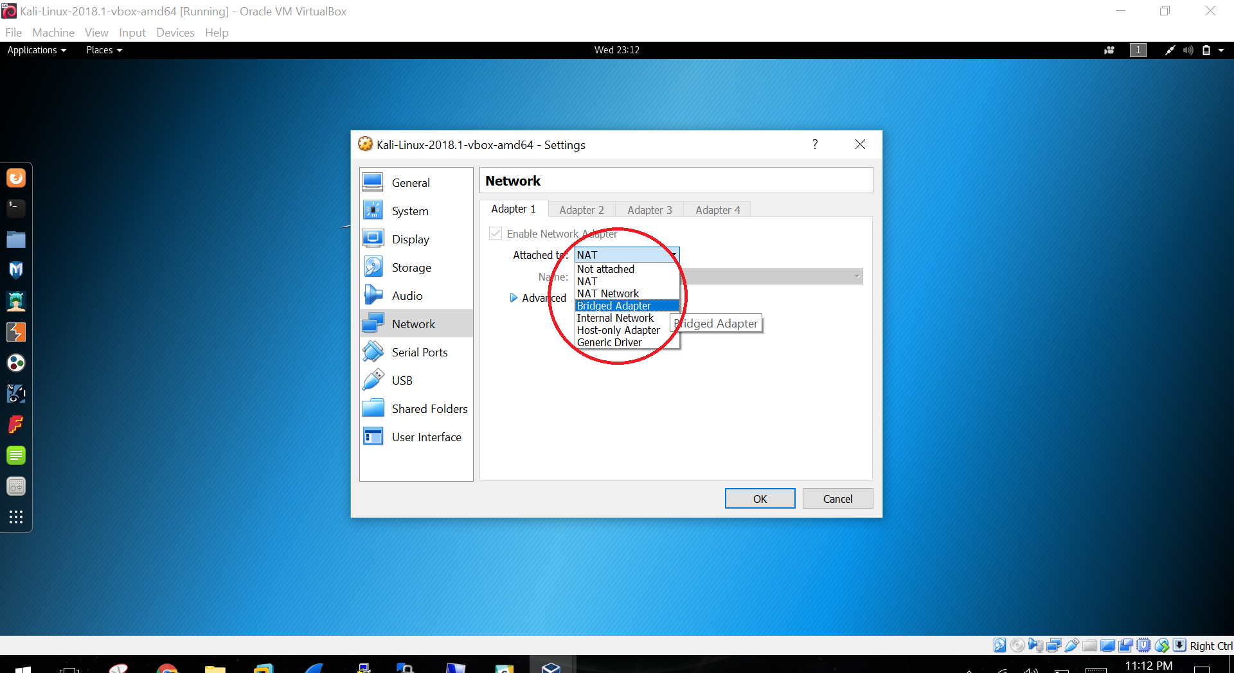The image size is (1234, 673).
Task: Open USB settings category
Action: point(402,381)
